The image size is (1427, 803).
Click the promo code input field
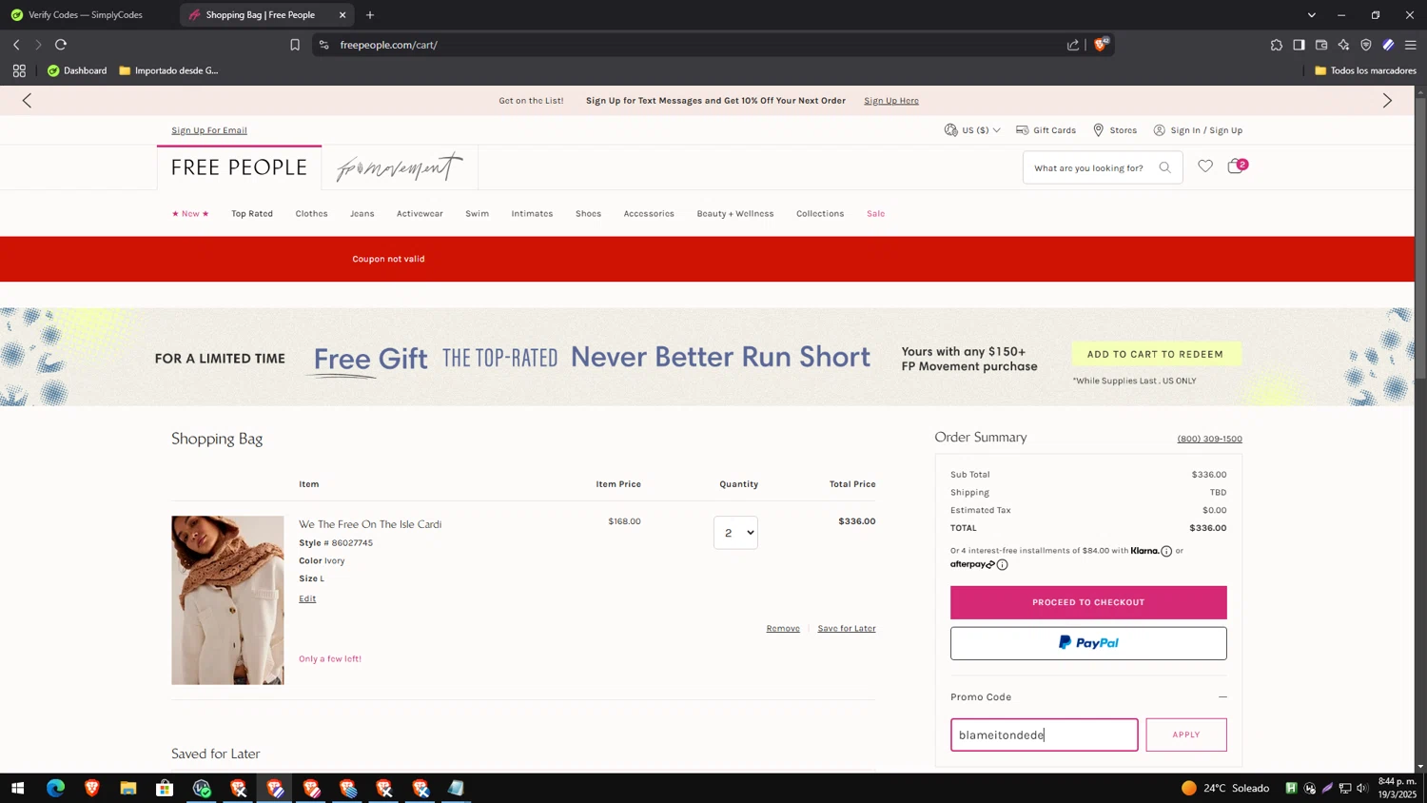click(x=1044, y=734)
